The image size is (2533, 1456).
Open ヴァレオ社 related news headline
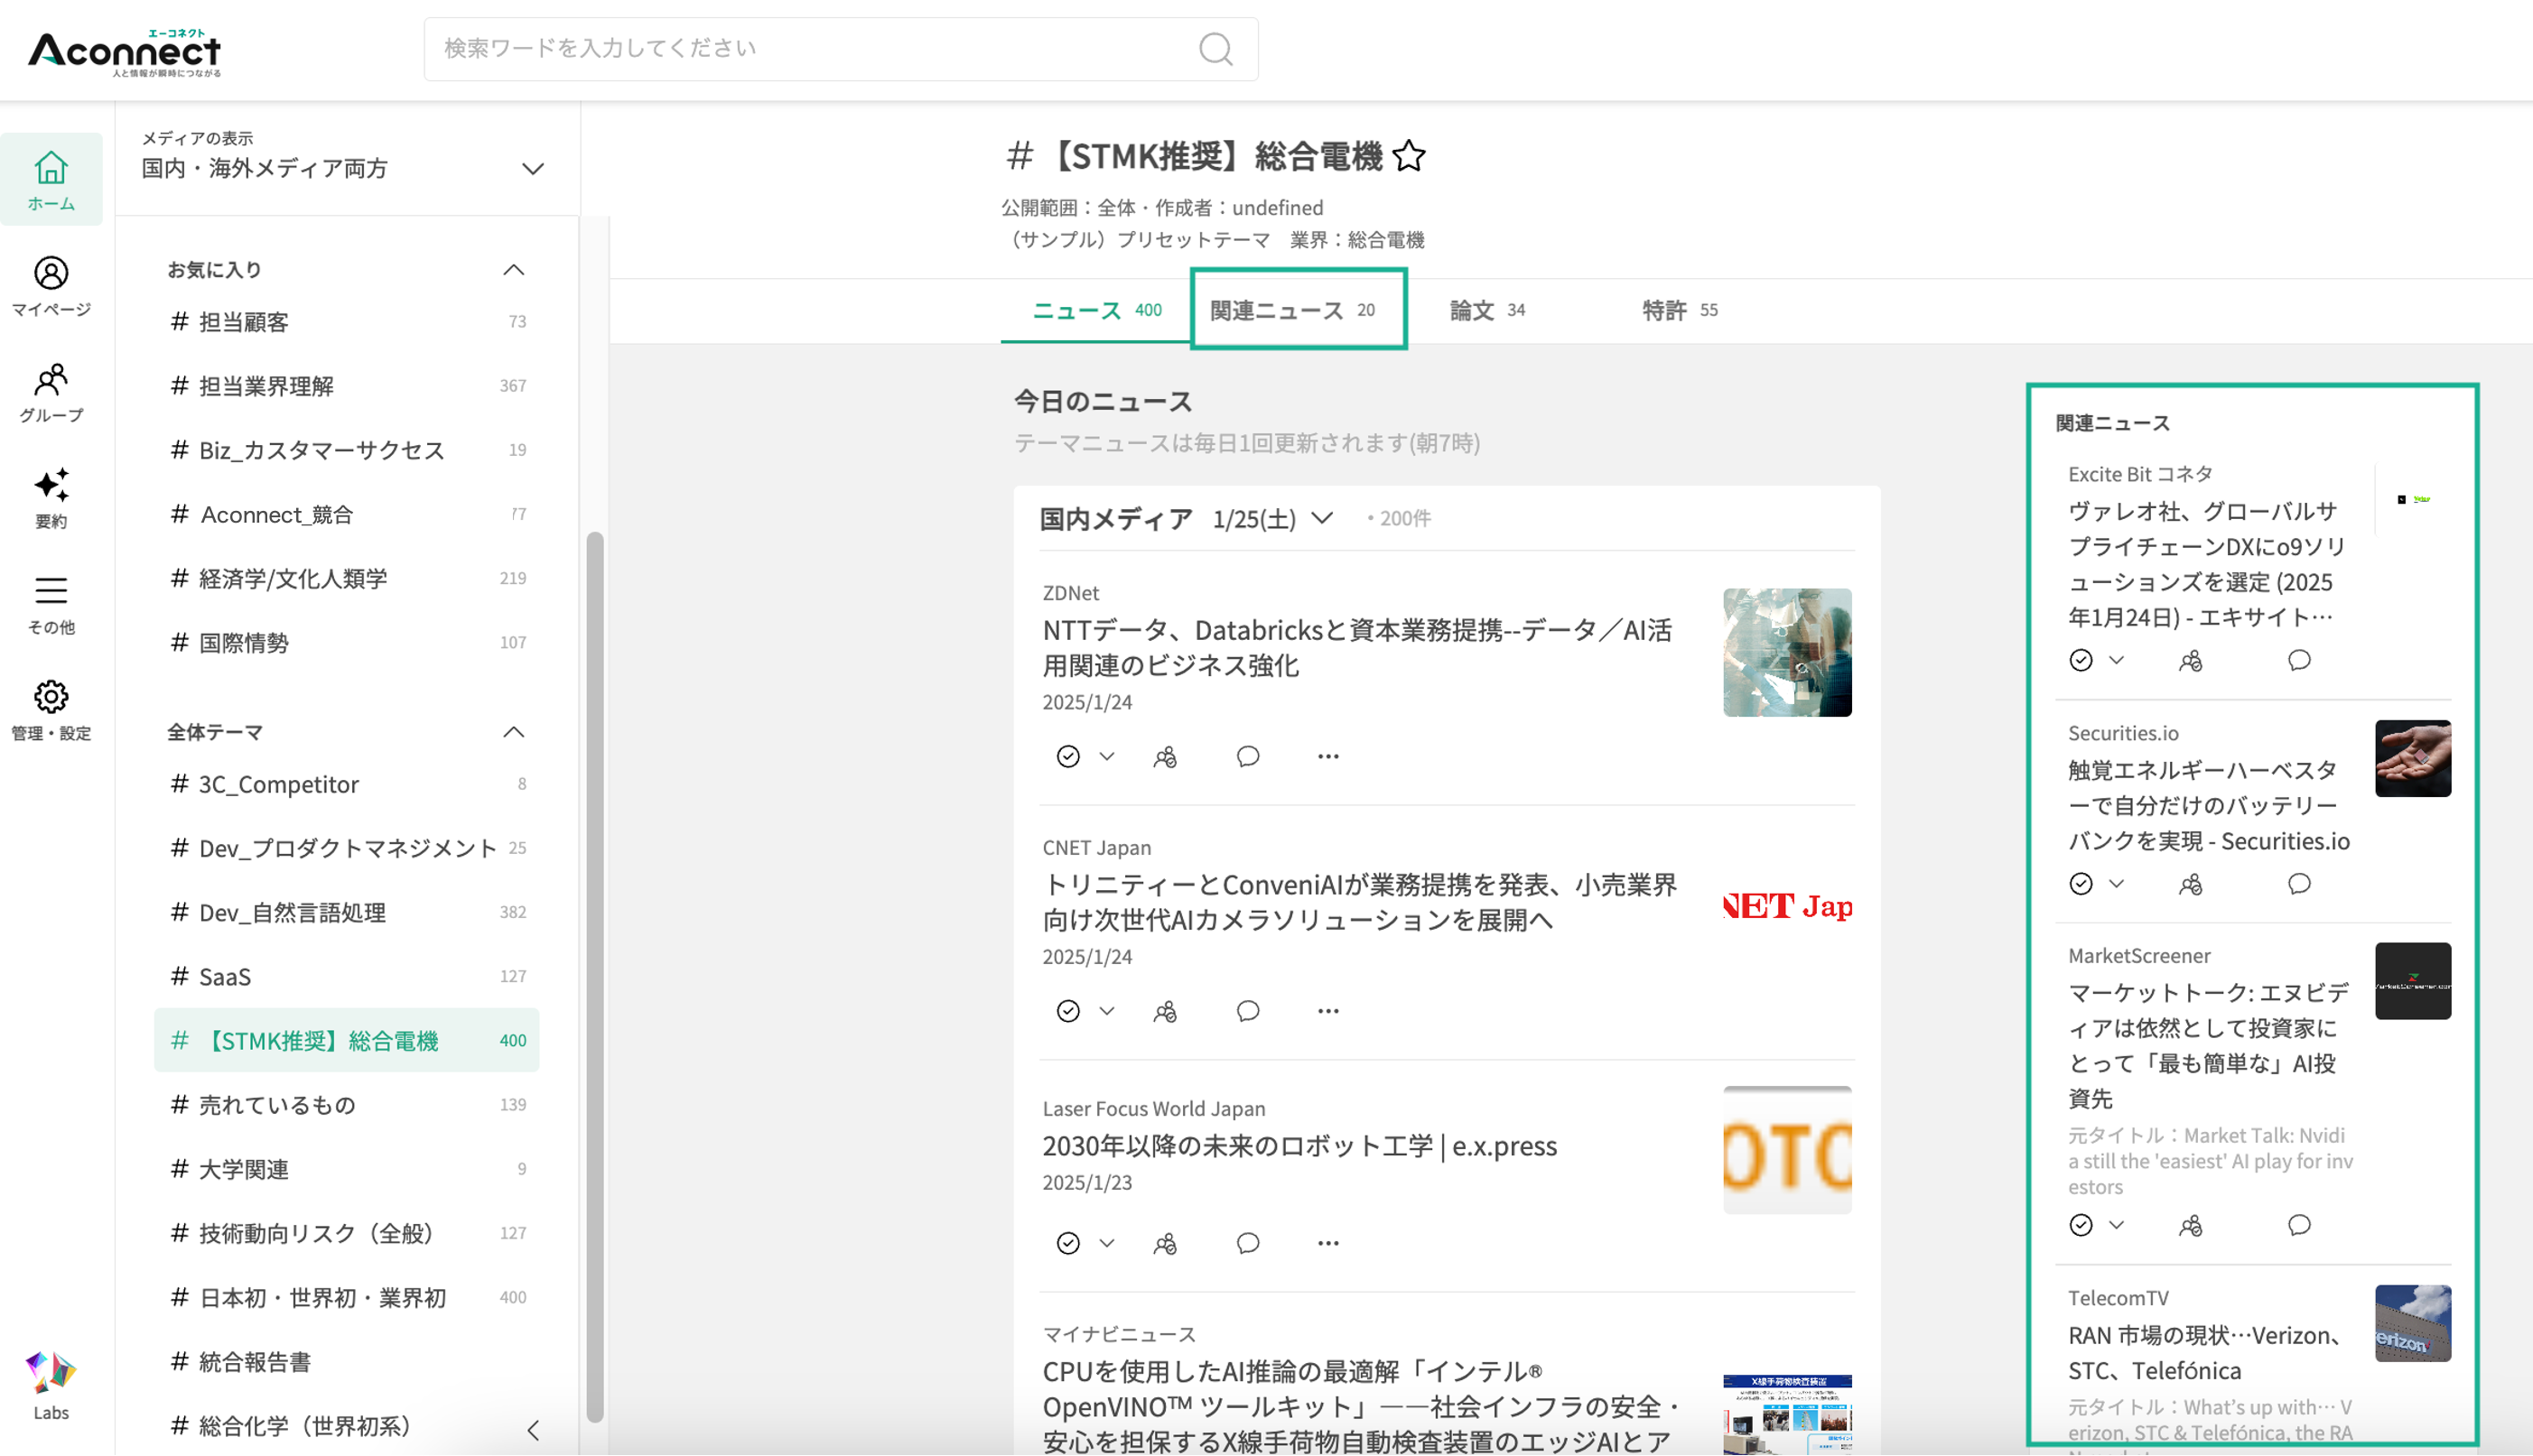pos(2208,564)
